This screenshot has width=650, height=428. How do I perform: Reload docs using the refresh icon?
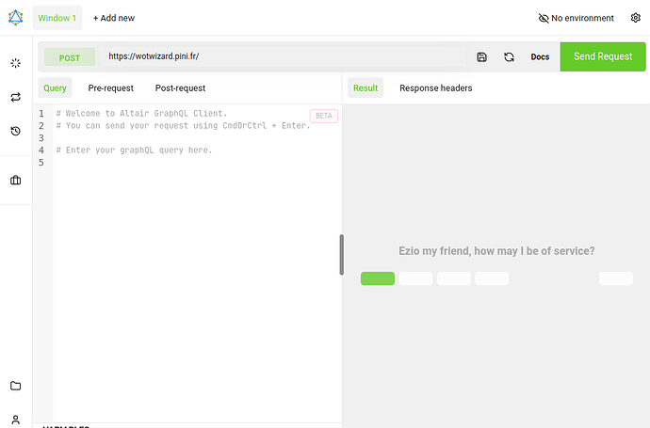tap(509, 56)
